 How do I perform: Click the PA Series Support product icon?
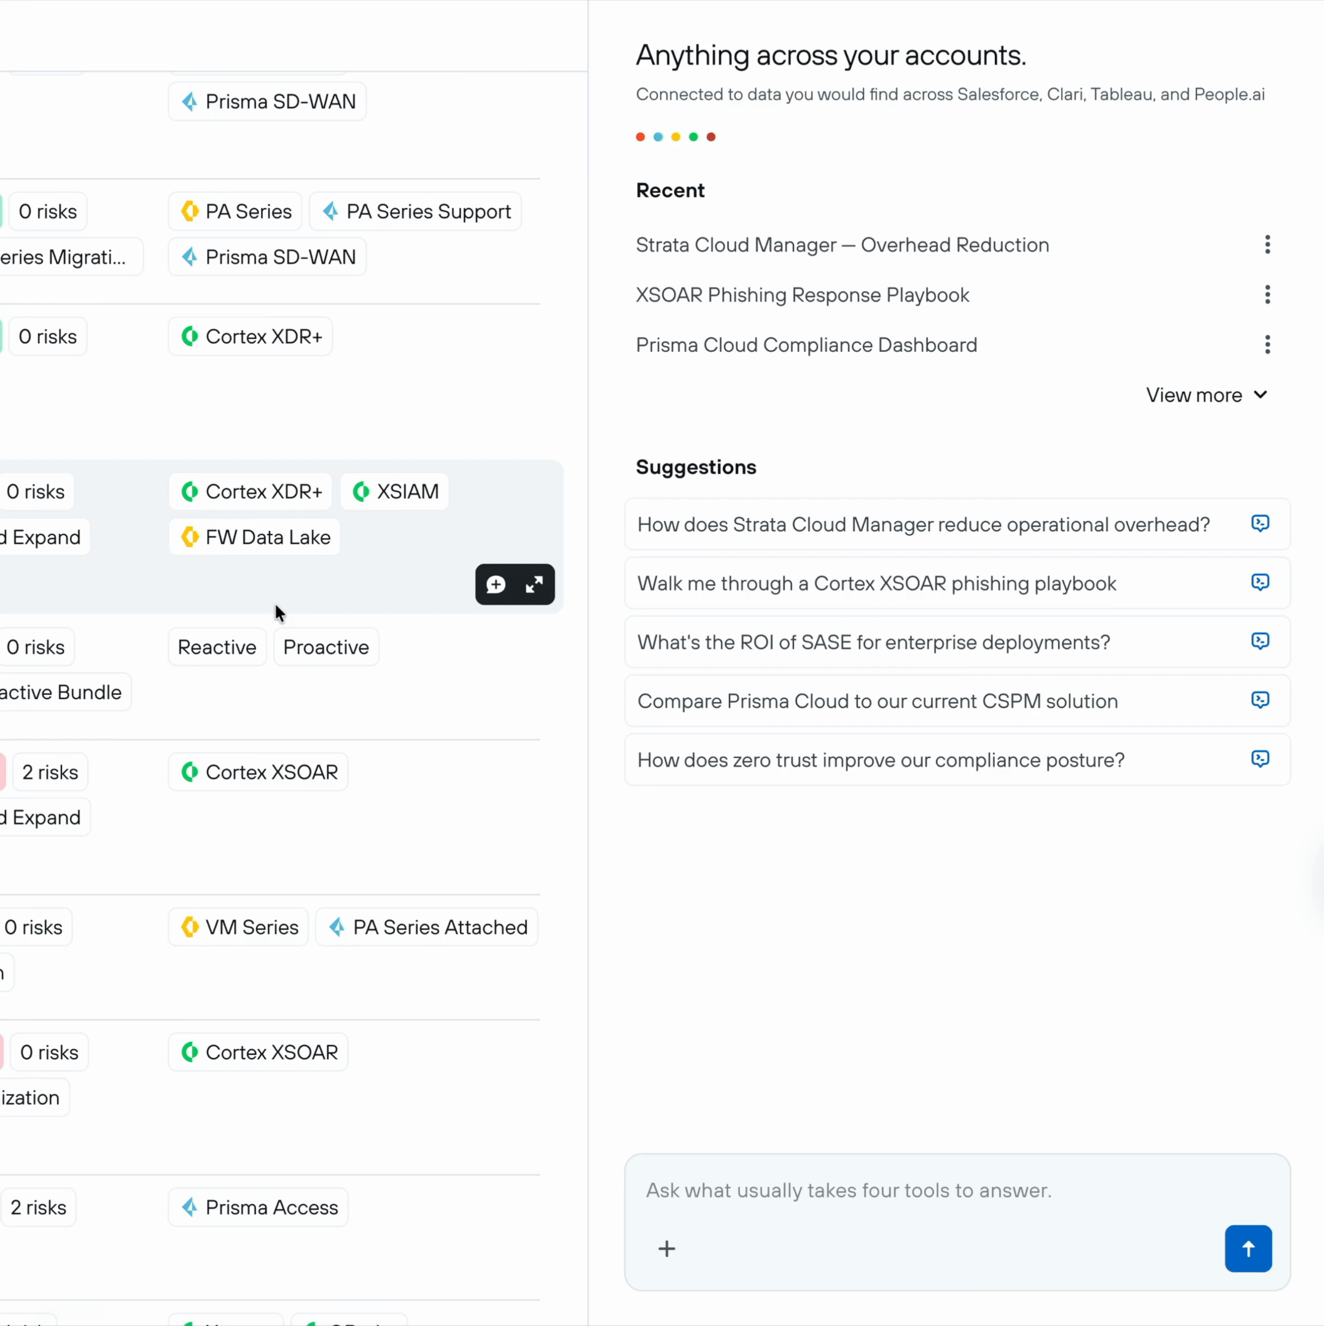coord(330,211)
